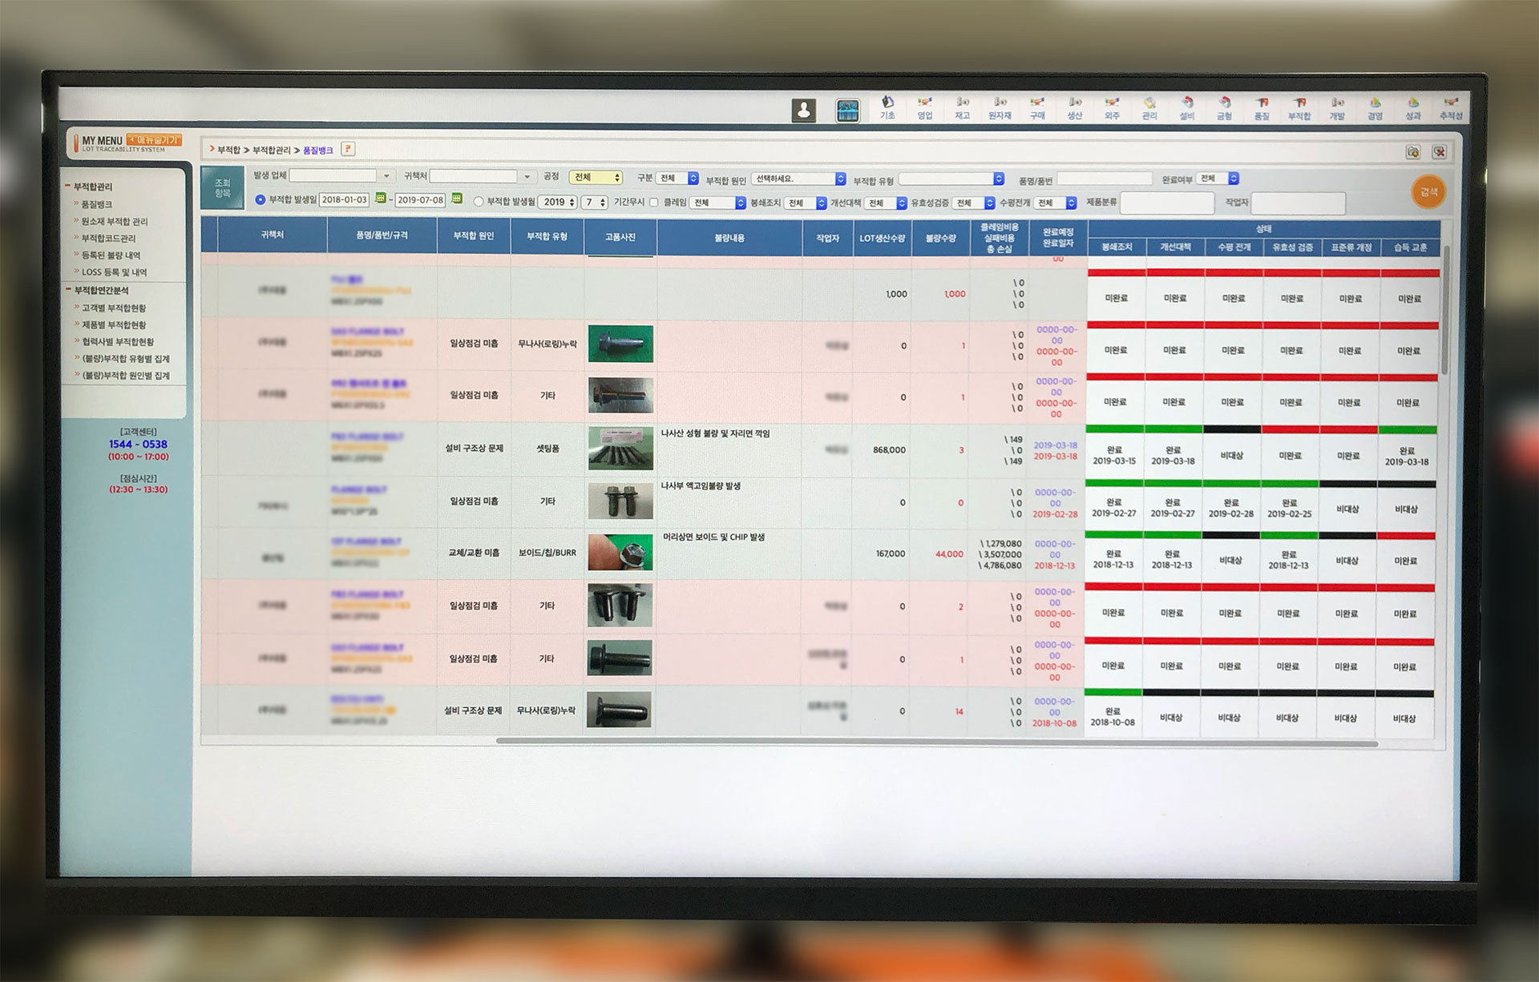Click the user profile icon
1539x982 pixels.
coord(804,111)
